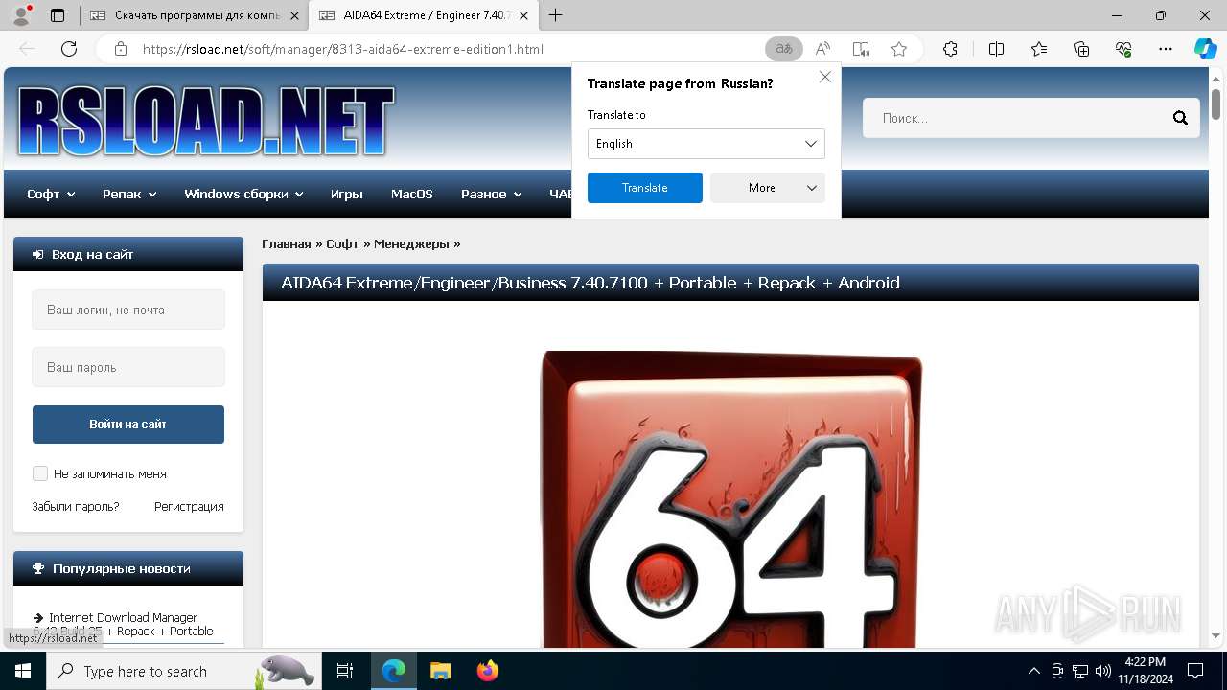Click the Edge profile avatar icon

pyautogui.click(x=21, y=15)
